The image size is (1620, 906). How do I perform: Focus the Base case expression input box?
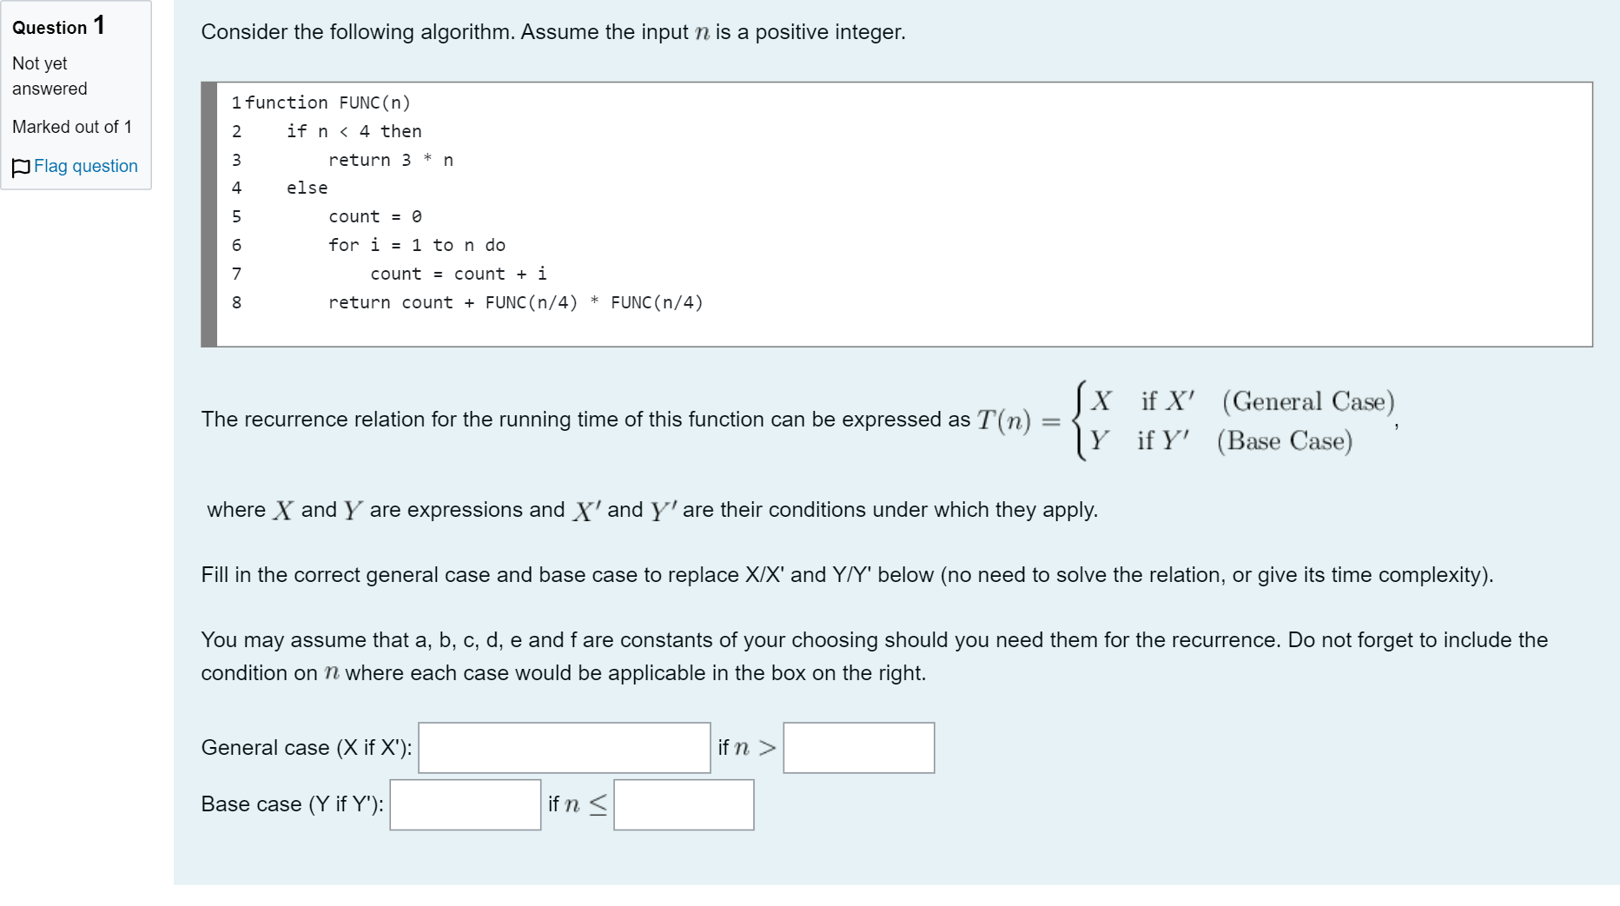click(x=466, y=804)
